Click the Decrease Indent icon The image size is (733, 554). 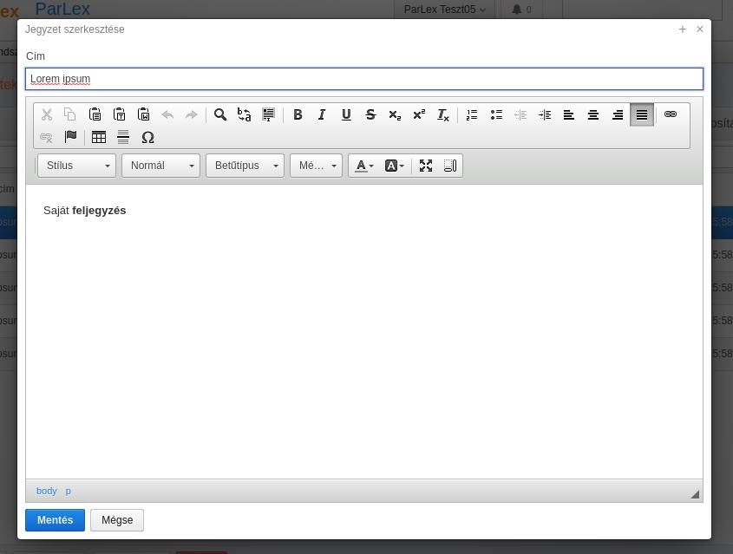(520, 114)
